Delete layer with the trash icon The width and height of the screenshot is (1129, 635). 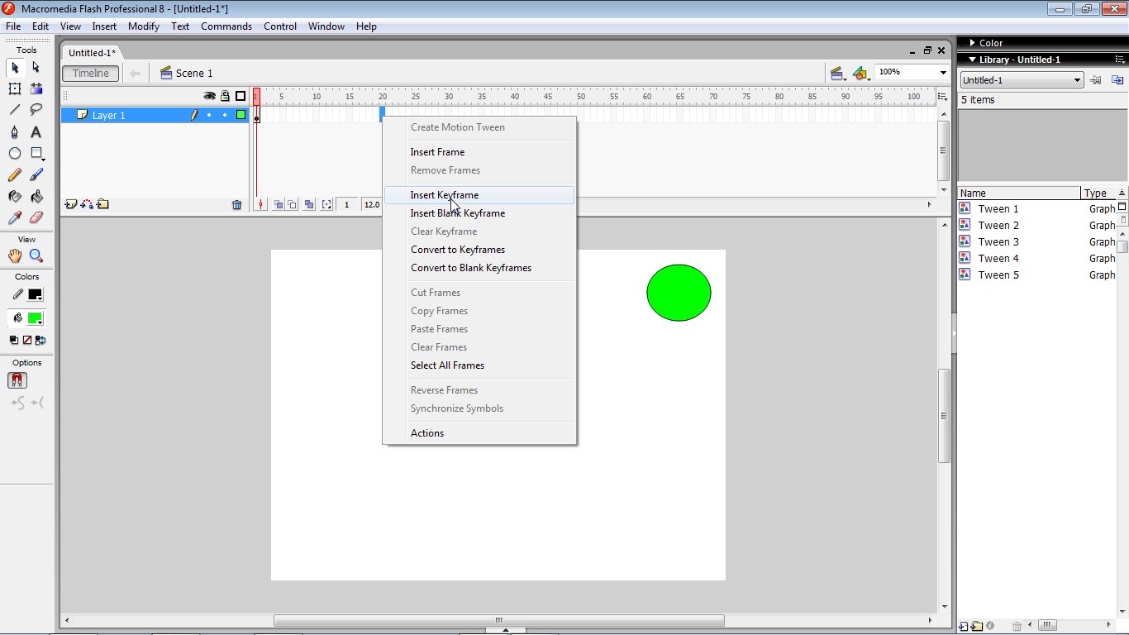click(x=237, y=204)
